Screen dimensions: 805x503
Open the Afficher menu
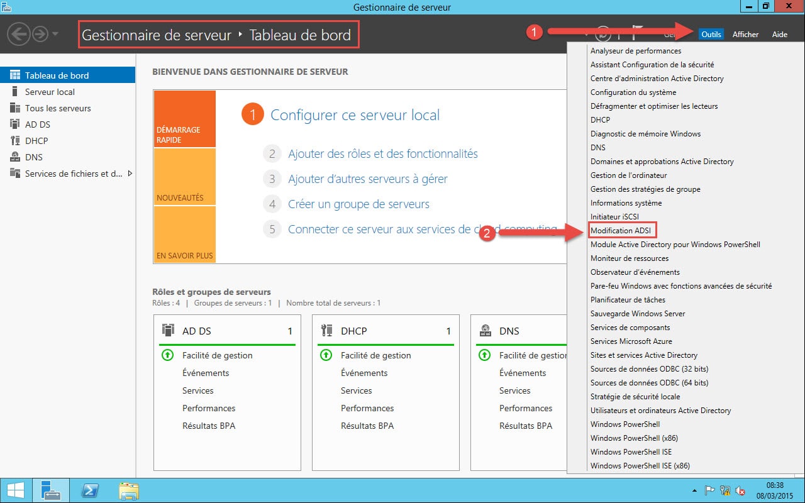pyautogui.click(x=745, y=34)
